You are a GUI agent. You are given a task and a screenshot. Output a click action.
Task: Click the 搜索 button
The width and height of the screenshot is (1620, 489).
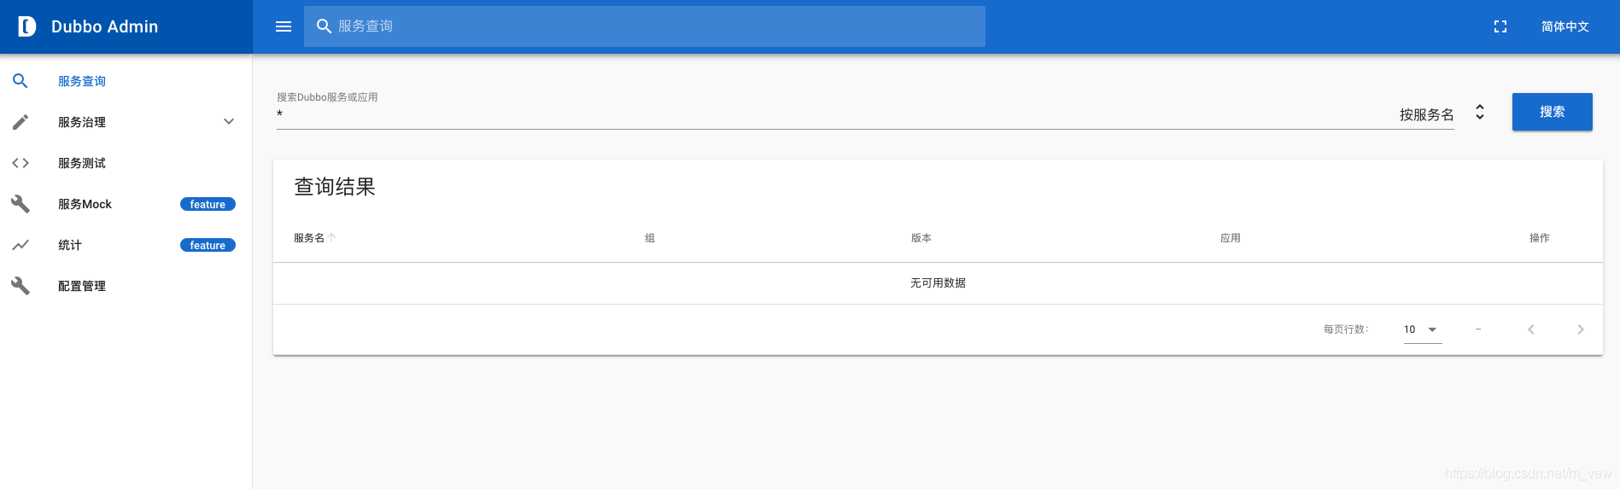[x=1552, y=112]
